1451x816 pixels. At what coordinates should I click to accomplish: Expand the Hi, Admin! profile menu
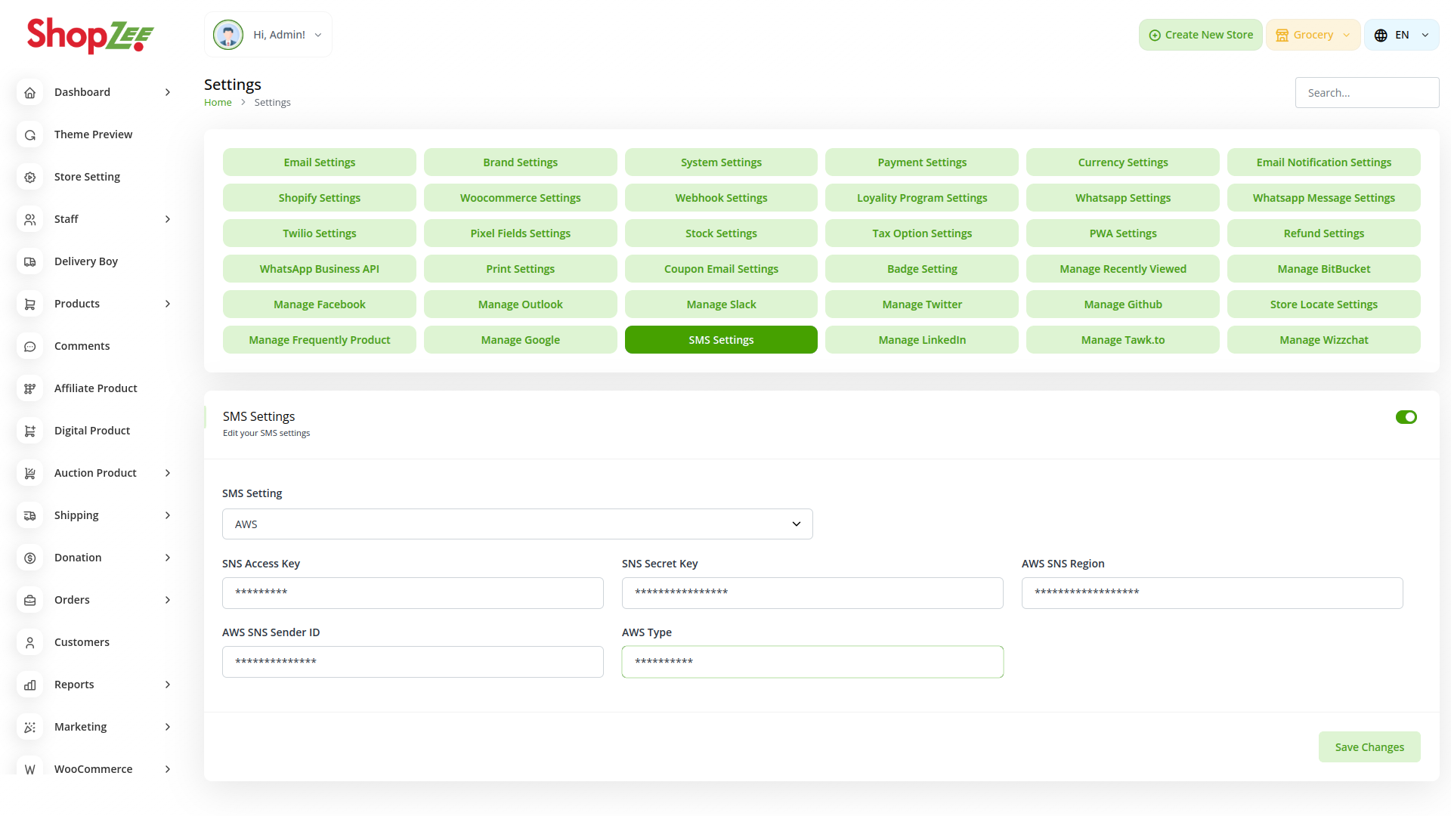click(268, 35)
